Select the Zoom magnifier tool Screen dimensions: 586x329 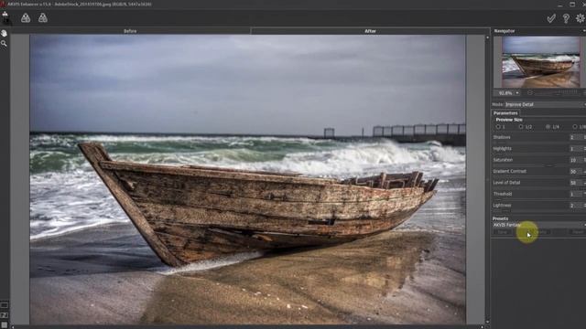coord(4,44)
